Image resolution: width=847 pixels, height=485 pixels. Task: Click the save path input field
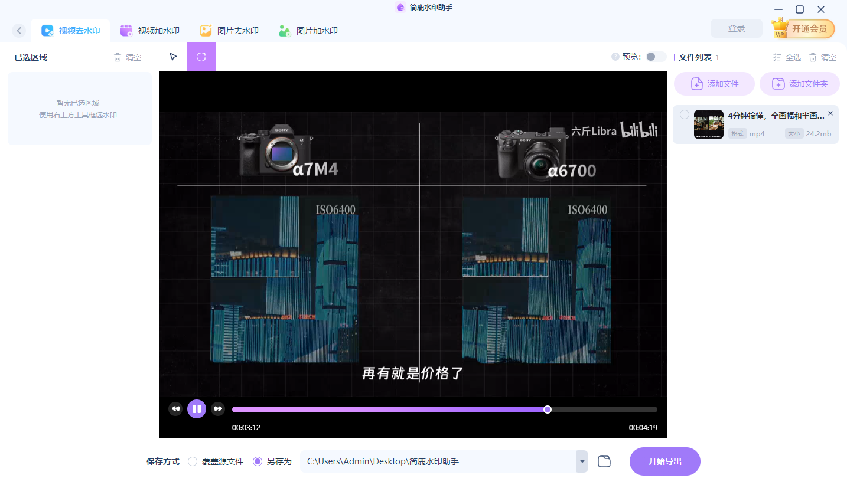[x=438, y=461]
